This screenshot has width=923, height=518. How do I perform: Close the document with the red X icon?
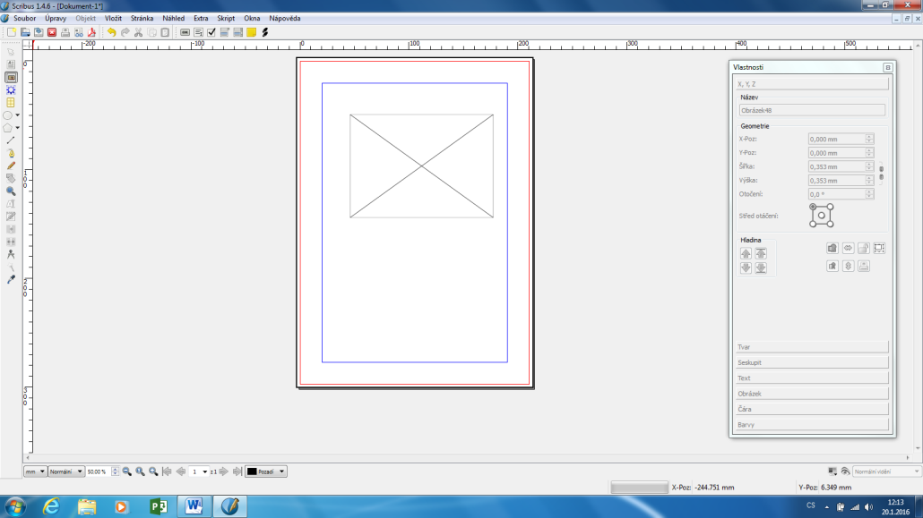(52, 32)
